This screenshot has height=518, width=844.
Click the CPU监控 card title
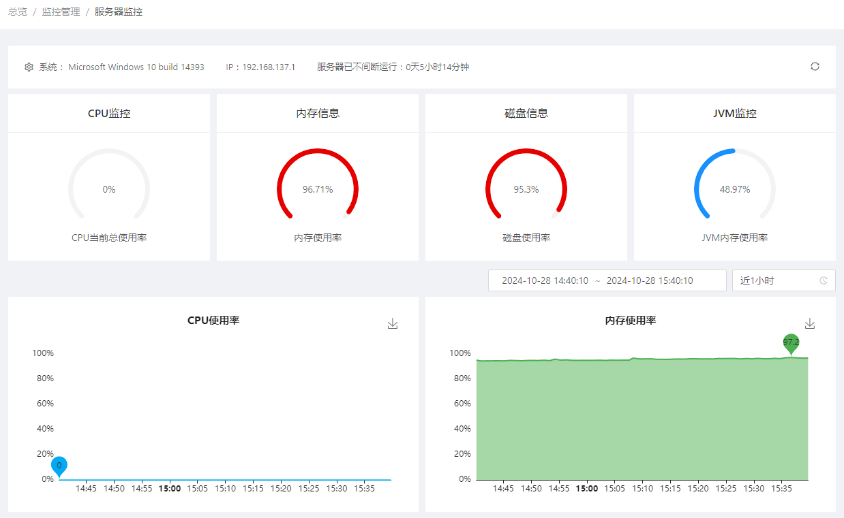coord(109,114)
